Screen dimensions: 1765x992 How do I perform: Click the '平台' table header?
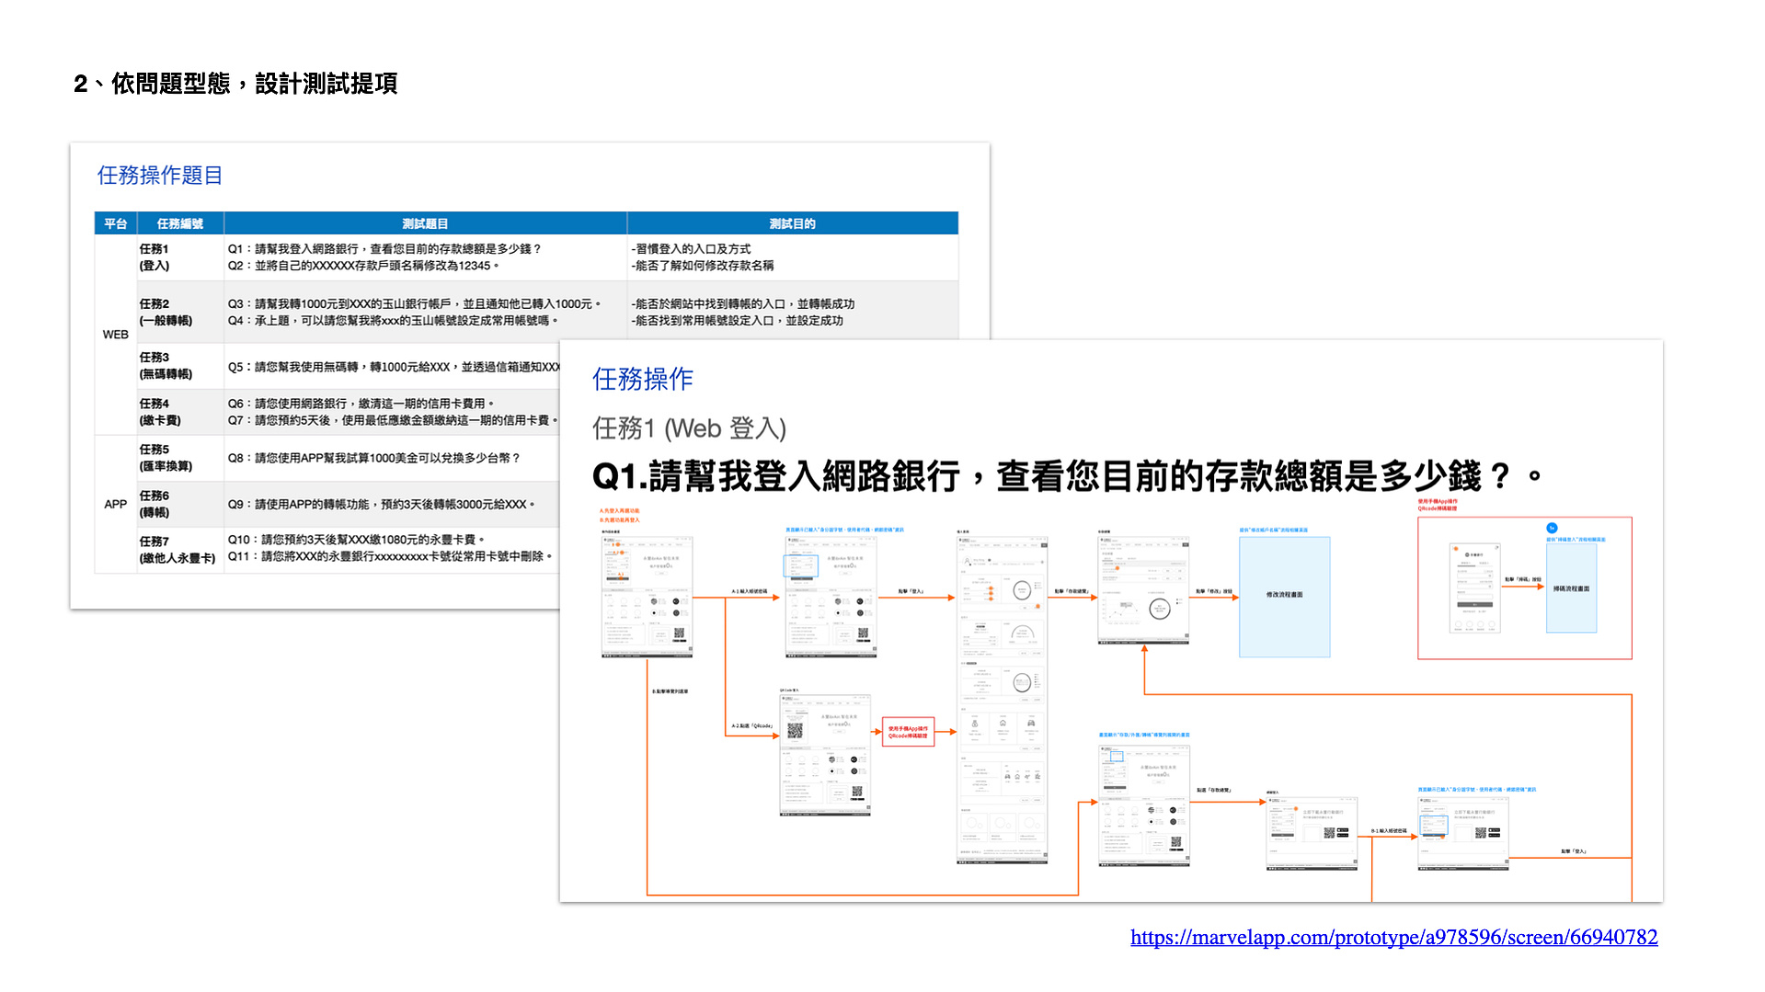point(116,223)
